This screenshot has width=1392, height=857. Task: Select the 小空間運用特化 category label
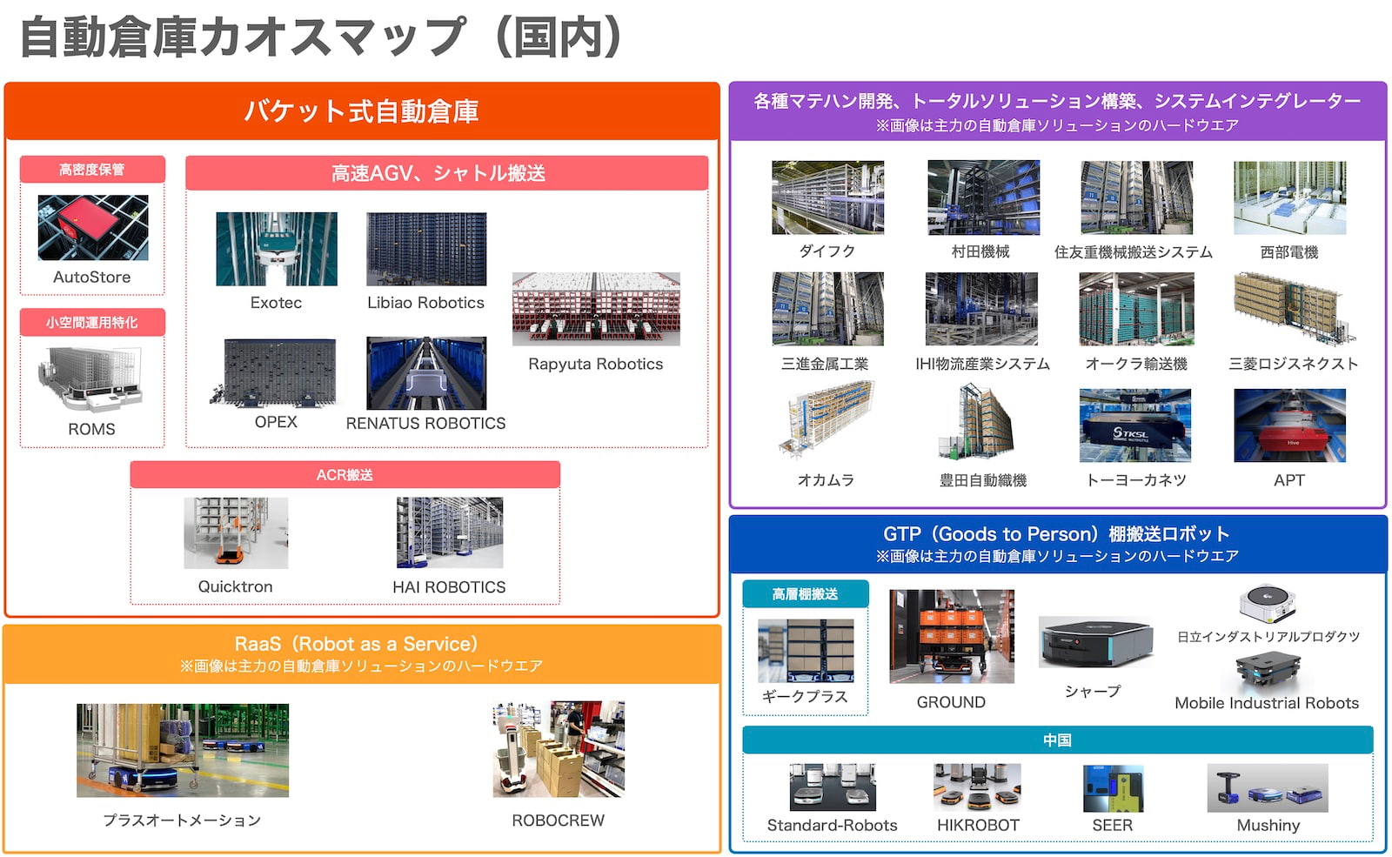point(92,322)
